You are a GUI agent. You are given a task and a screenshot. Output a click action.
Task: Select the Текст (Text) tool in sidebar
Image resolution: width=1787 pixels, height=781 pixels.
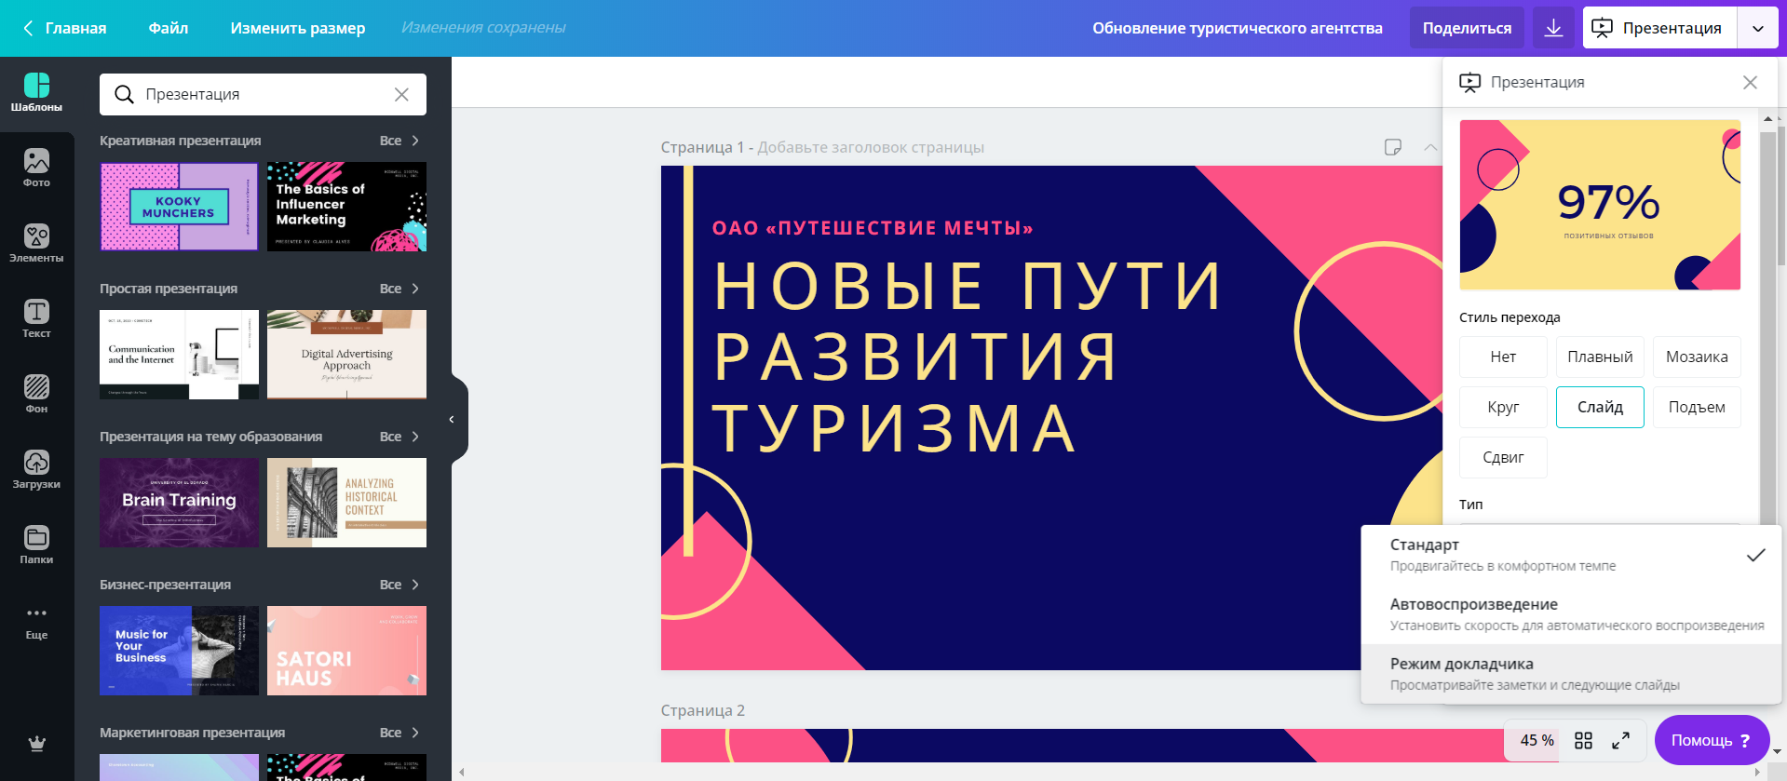[x=36, y=319]
